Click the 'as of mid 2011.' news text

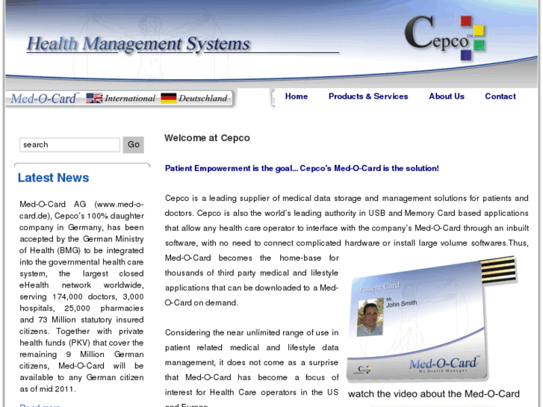click(47, 389)
